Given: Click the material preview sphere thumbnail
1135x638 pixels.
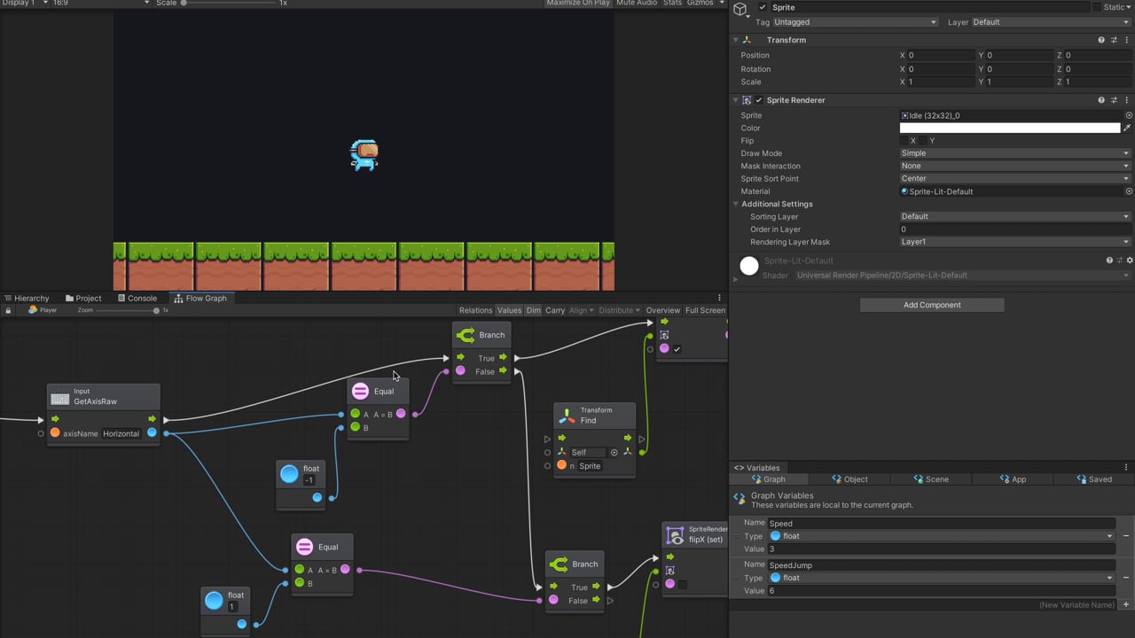Looking at the screenshot, I should coord(749,266).
